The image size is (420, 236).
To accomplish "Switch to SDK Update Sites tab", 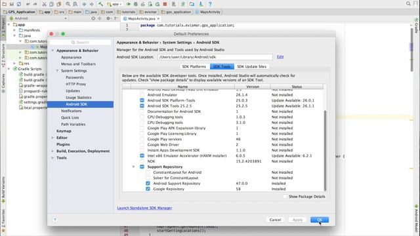I will (x=252, y=66).
